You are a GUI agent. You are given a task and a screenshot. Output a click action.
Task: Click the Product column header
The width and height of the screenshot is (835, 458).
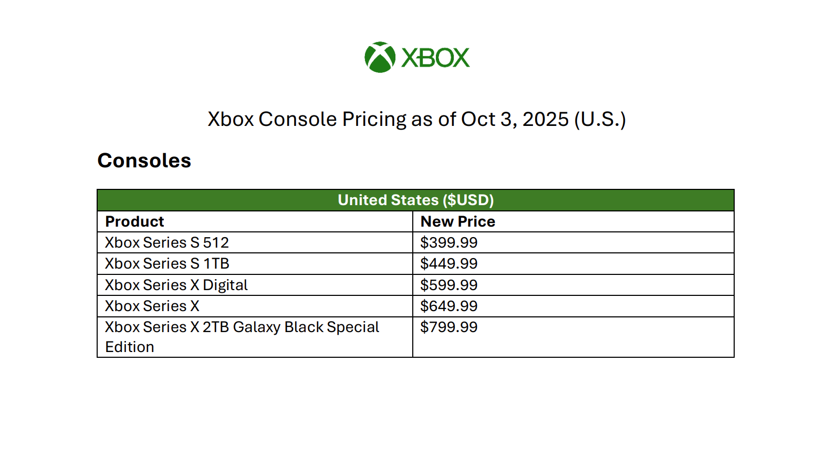[135, 221]
